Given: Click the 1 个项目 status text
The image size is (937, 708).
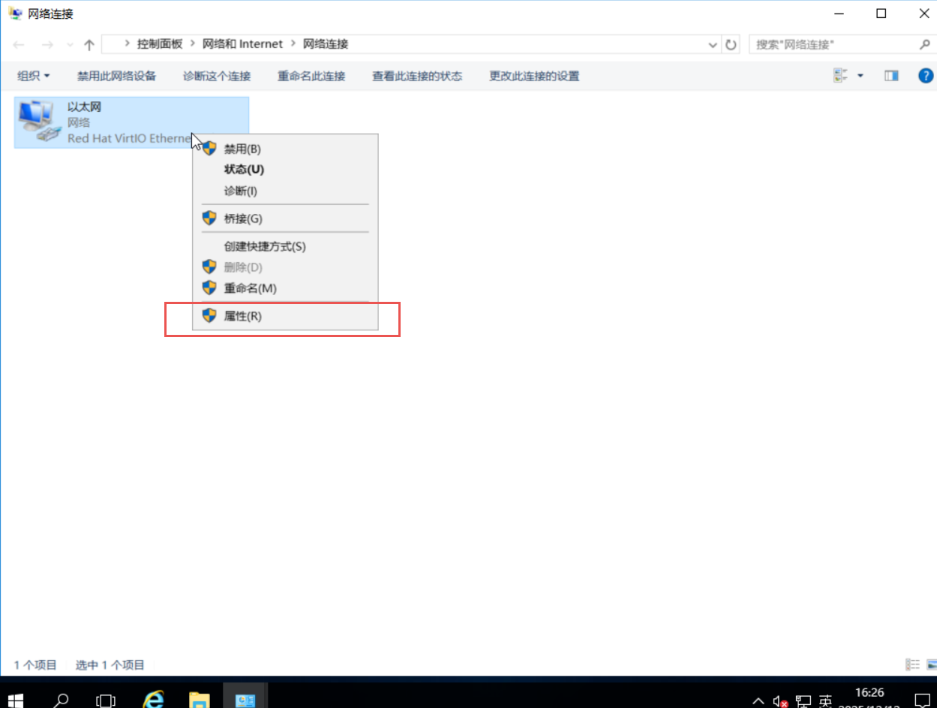Looking at the screenshot, I should click(x=35, y=664).
